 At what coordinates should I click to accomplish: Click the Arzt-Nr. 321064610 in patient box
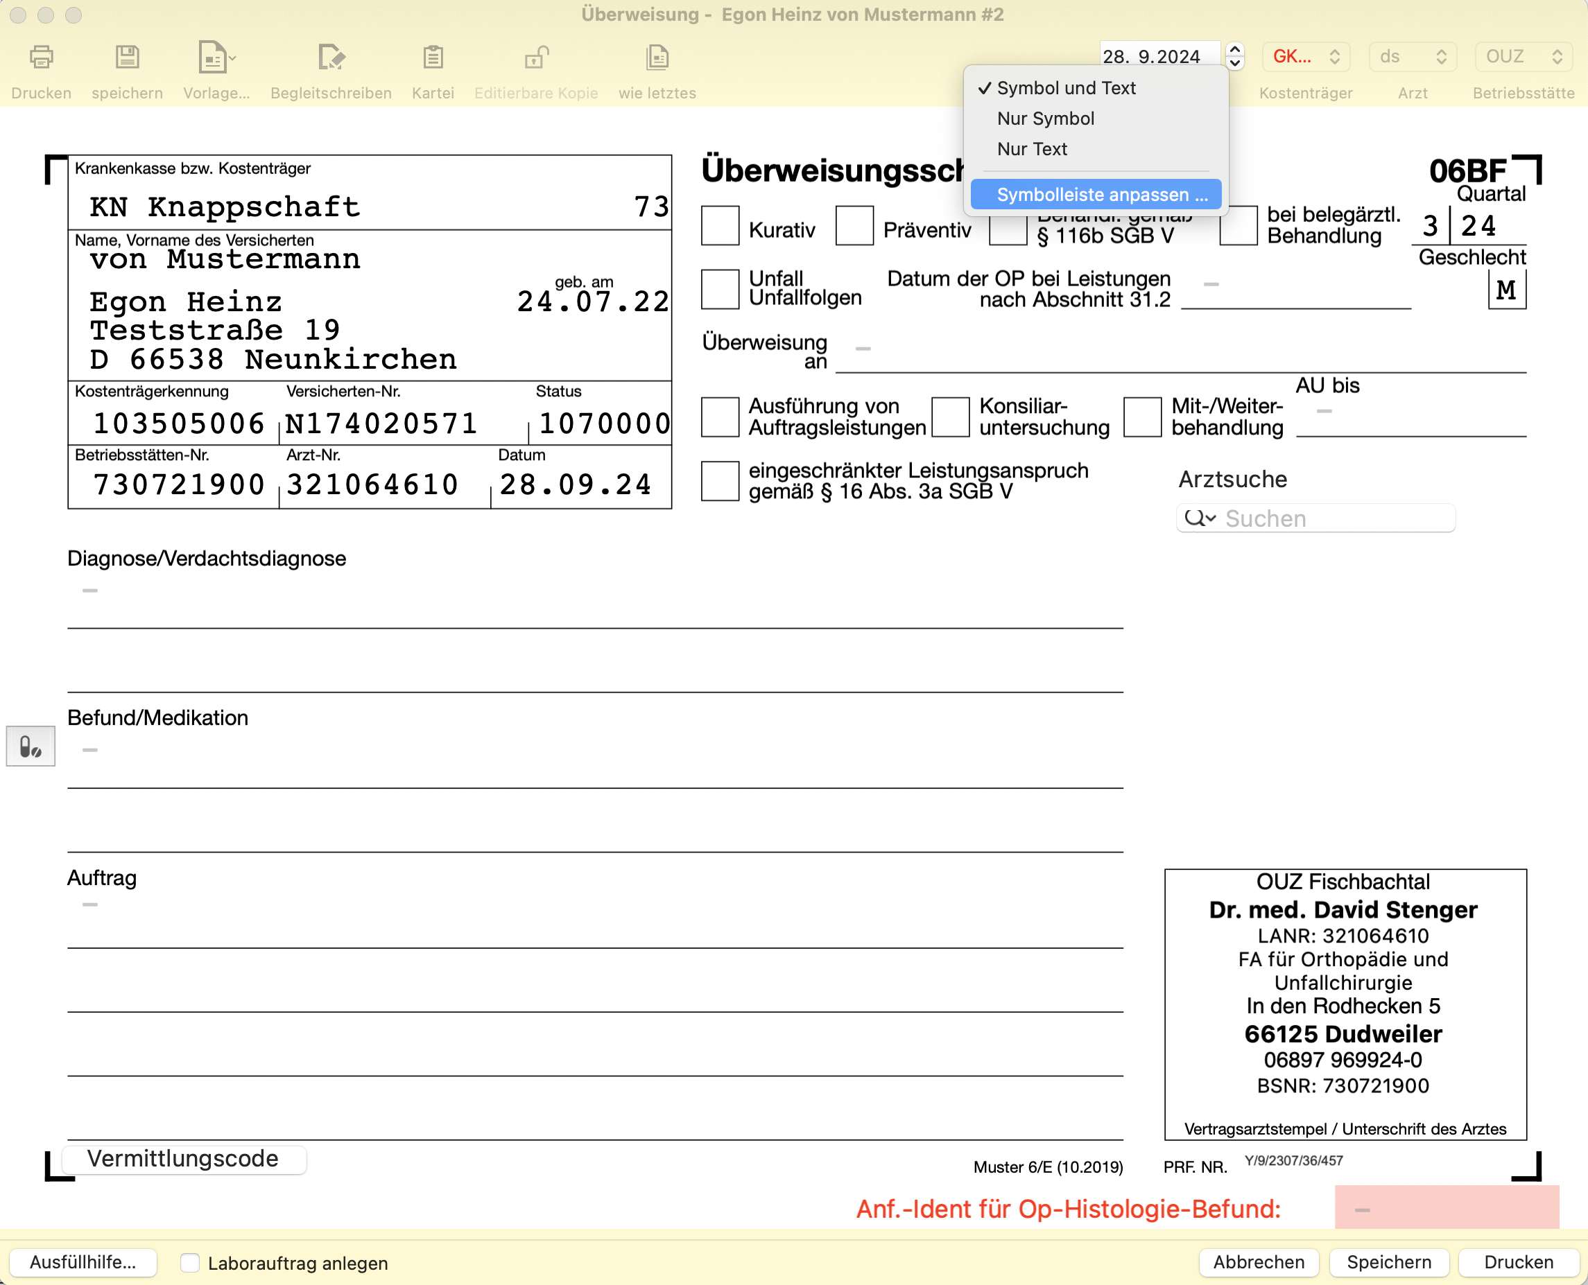(372, 485)
